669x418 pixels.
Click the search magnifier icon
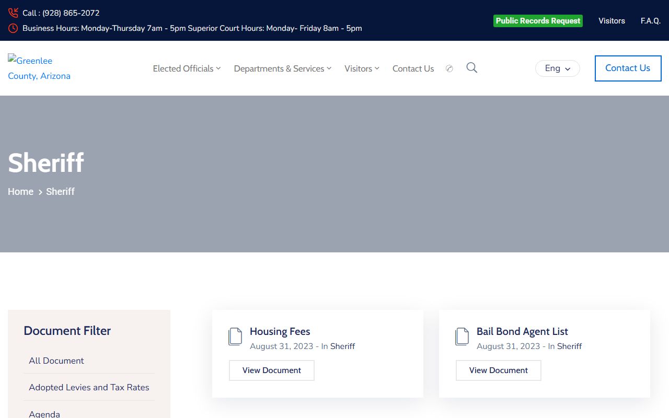pyautogui.click(x=471, y=68)
